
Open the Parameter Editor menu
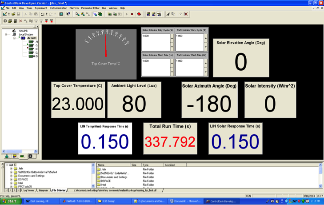[90, 8]
